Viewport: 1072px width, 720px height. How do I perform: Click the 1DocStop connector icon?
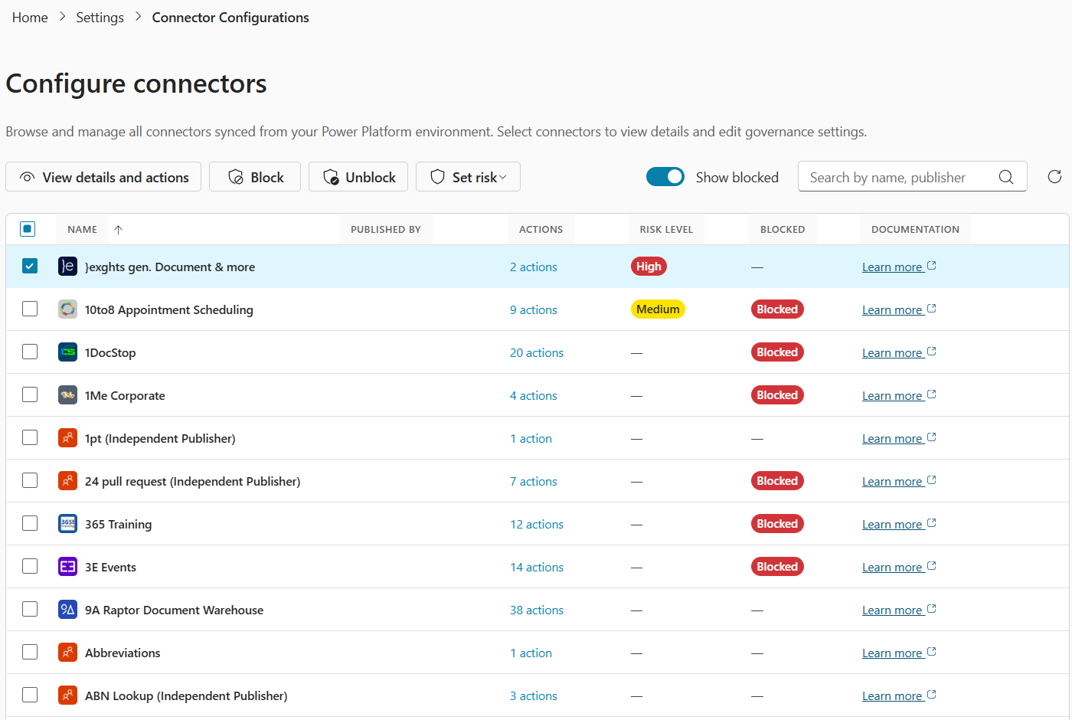[x=67, y=352]
